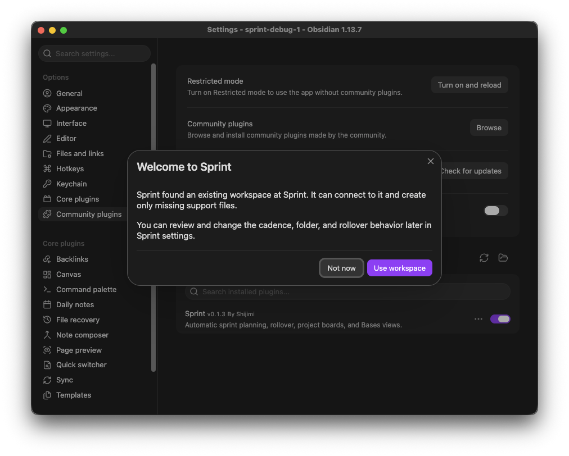The image size is (569, 456).
Task: Open Quick switcher settings
Action: click(x=83, y=365)
